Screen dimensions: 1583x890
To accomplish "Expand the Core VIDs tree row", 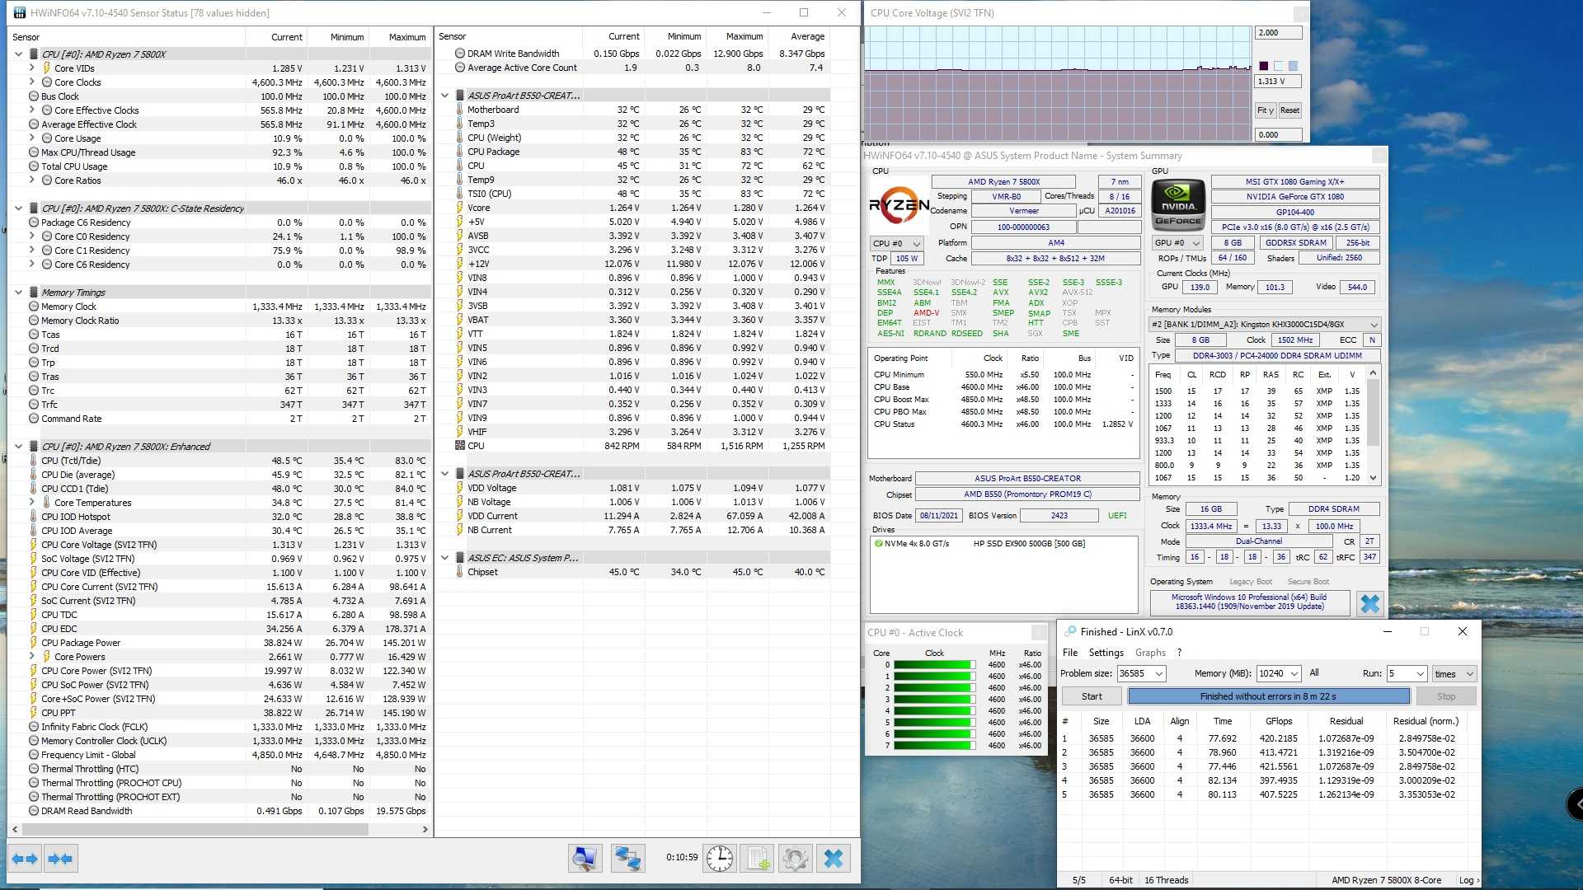I will point(32,68).
